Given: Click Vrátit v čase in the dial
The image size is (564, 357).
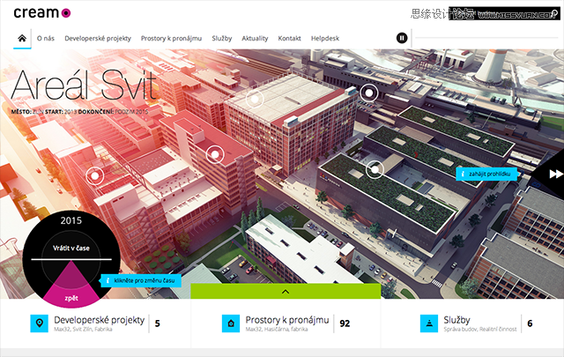Looking at the screenshot, I should [x=71, y=248].
